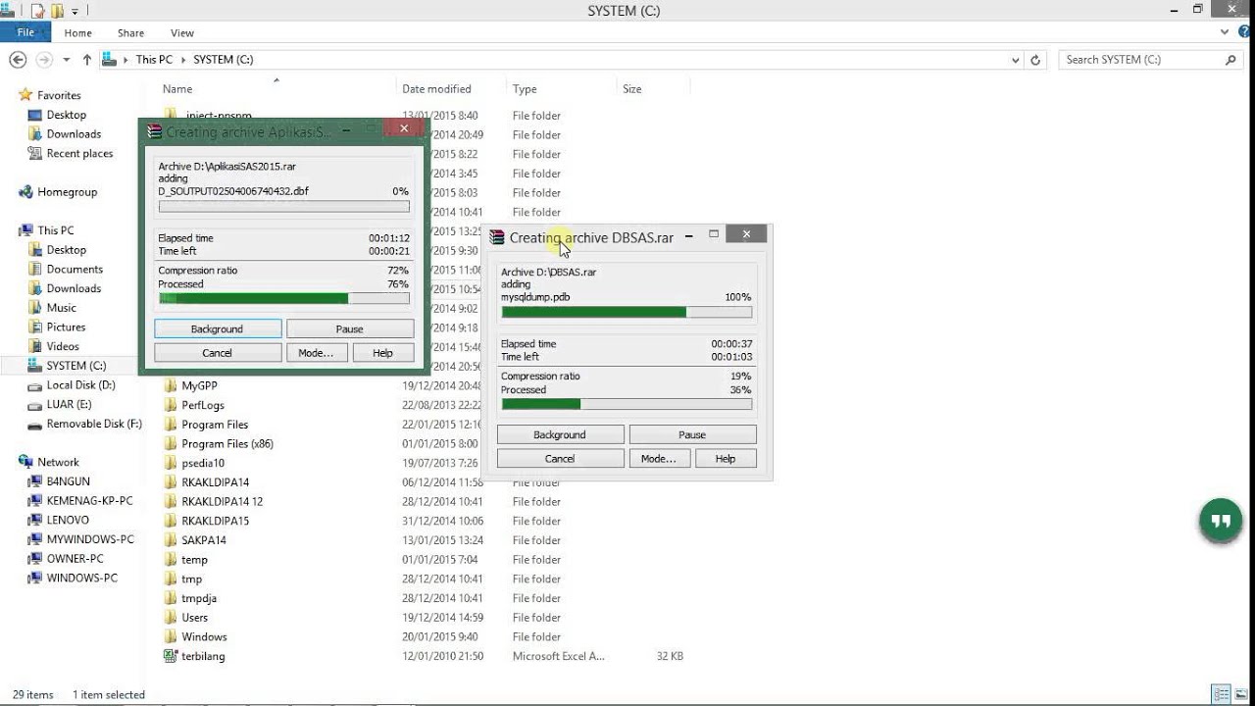Cancel the AplikasiSAS archive creation

click(x=217, y=352)
